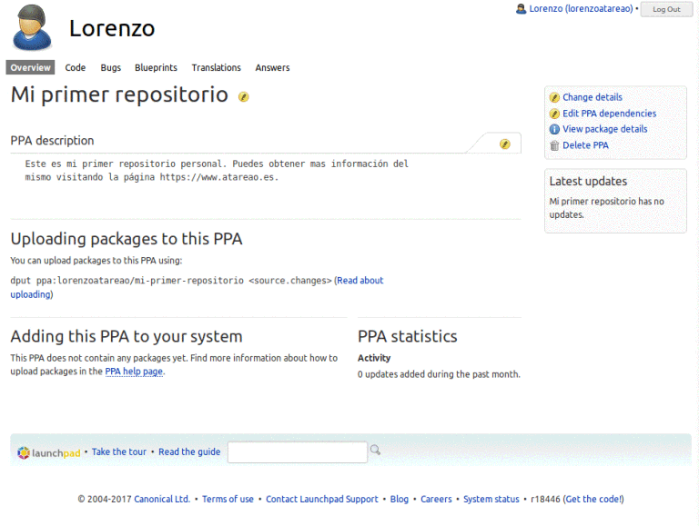
Task: Open the Change details link
Action: [592, 97]
